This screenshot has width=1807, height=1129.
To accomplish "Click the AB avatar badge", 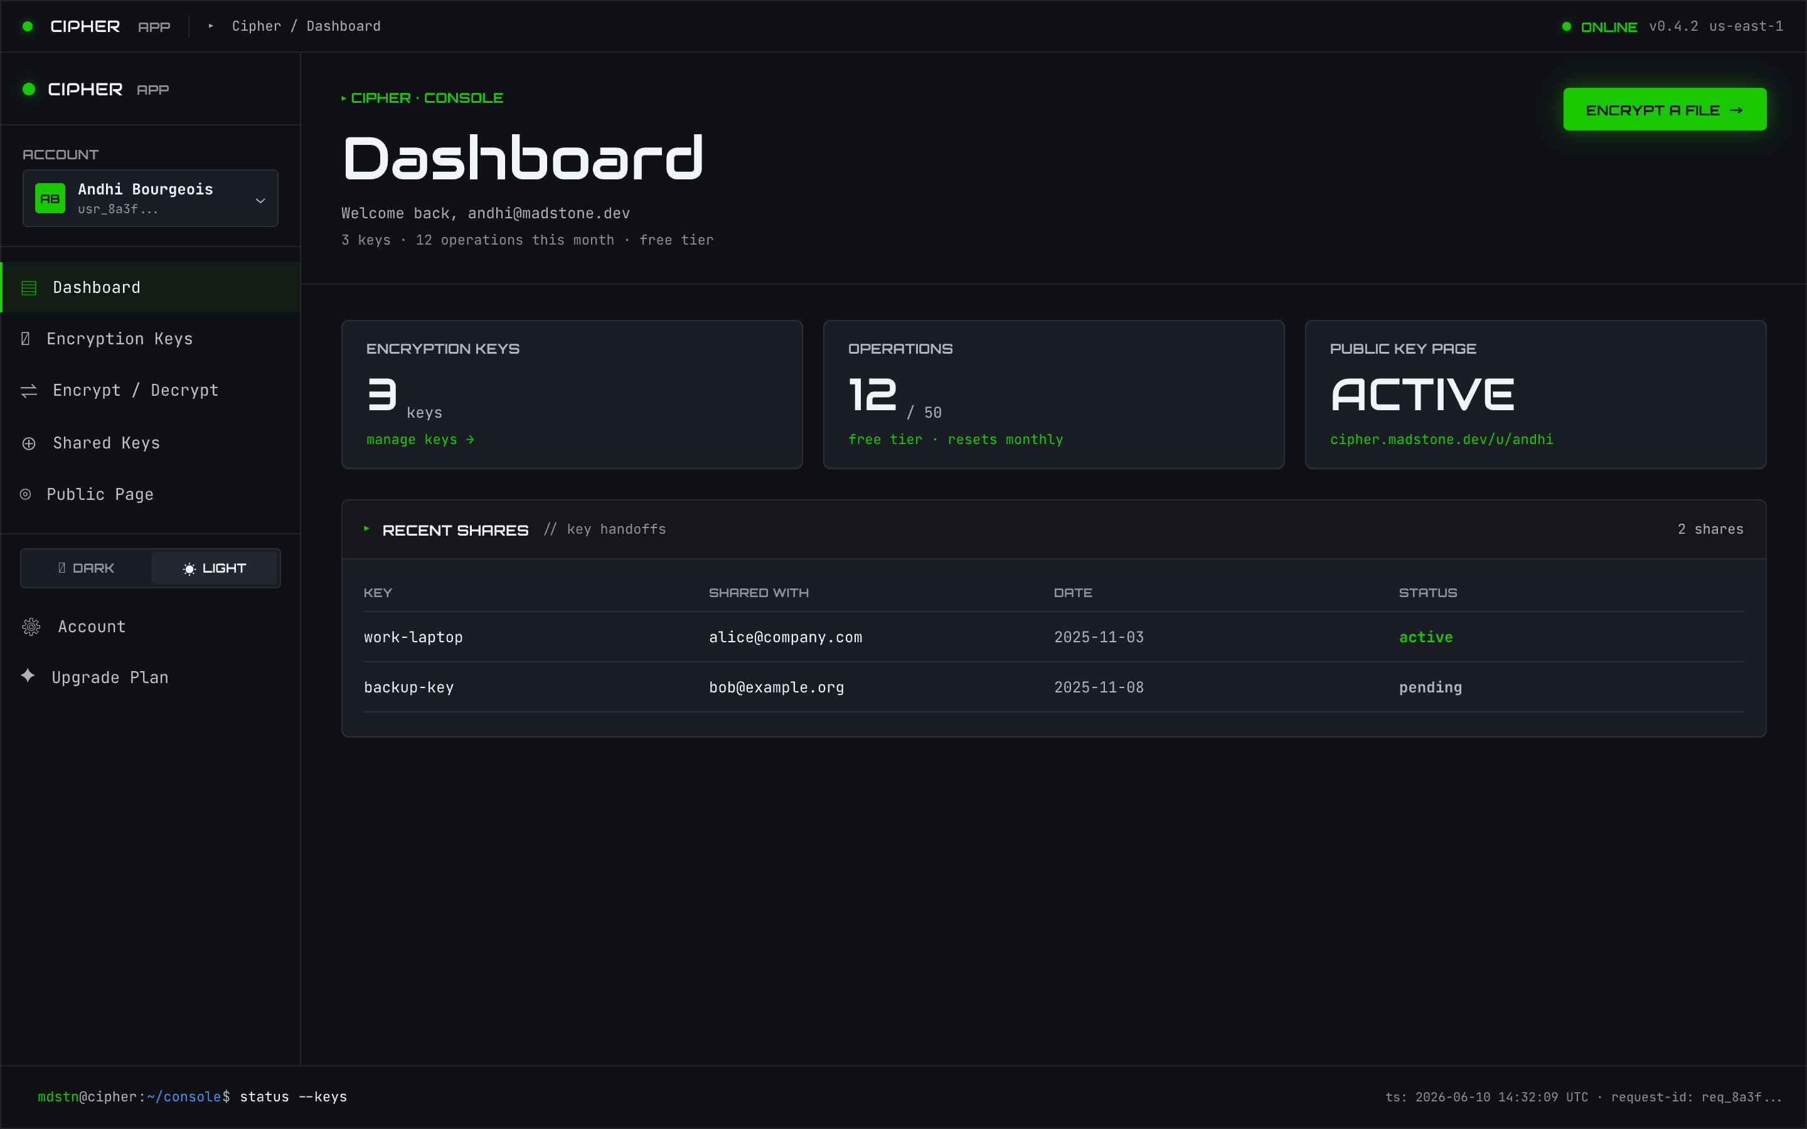I will pyautogui.click(x=50, y=198).
